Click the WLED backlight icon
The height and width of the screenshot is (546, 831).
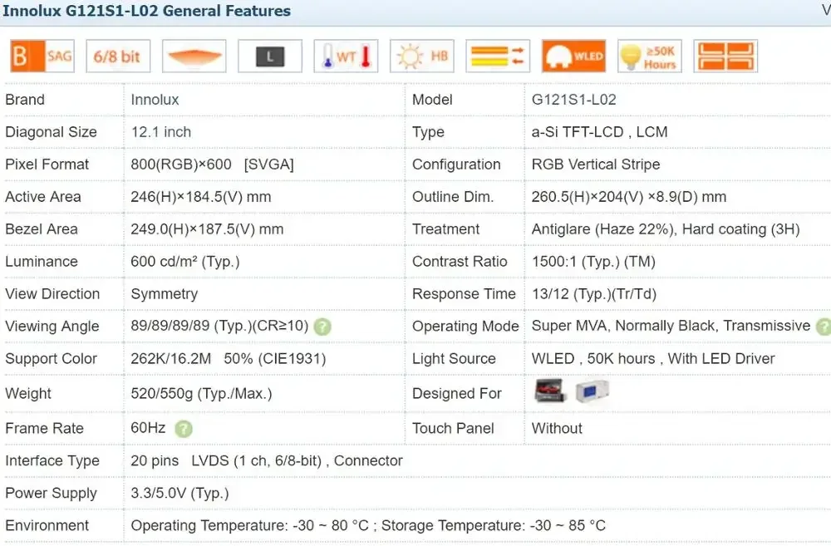point(573,57)
